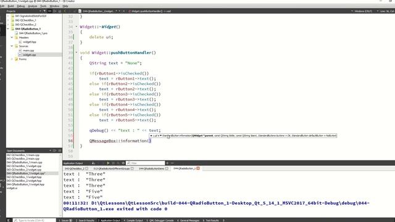The image size is (395, 222).
Task: Open the QML Debugger Console pane
Action: pos(160,220)
